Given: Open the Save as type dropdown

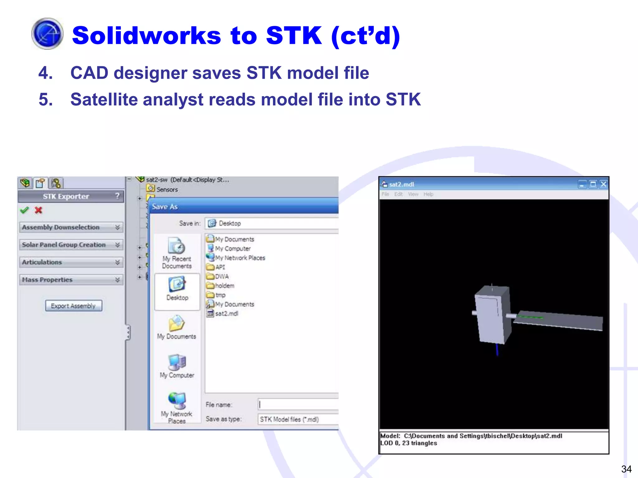Looking at the screenshot, I should click(298, 419).
